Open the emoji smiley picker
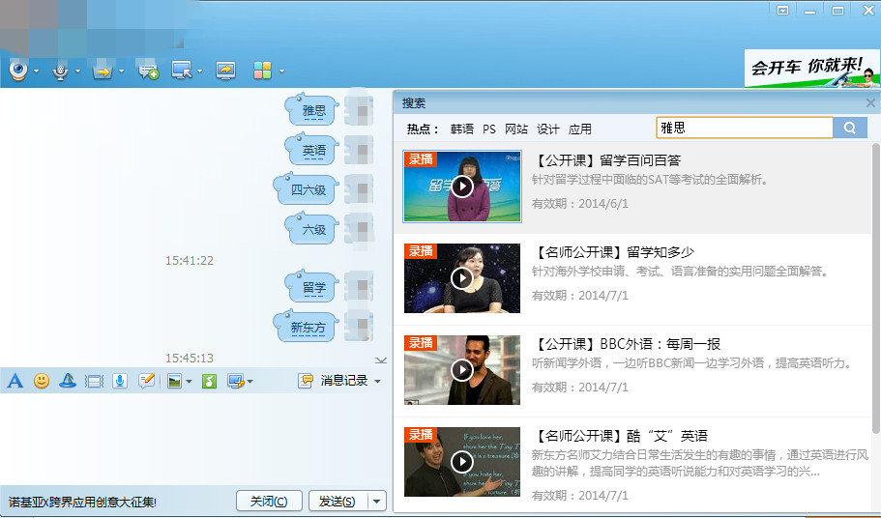Viewport: 881px width, 518px height. tap(42, 381)
